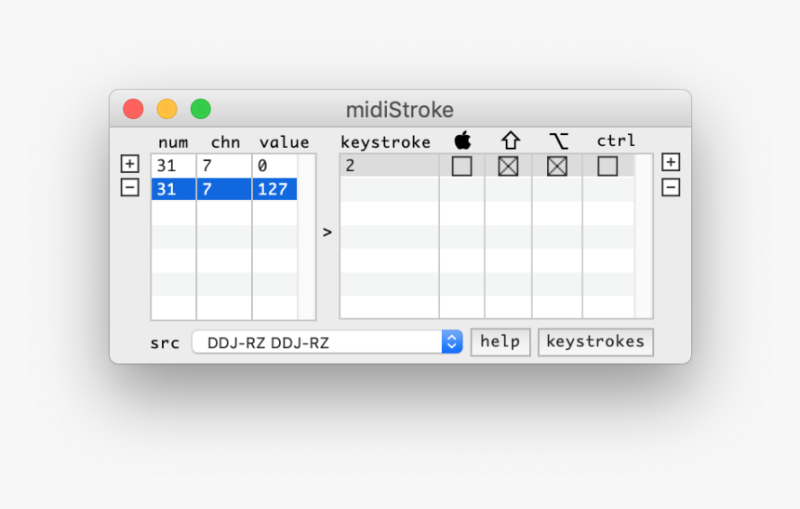The height and width of the screenshot is (509, 800).
Task: Click the num column header
Action: pos(173,142)
